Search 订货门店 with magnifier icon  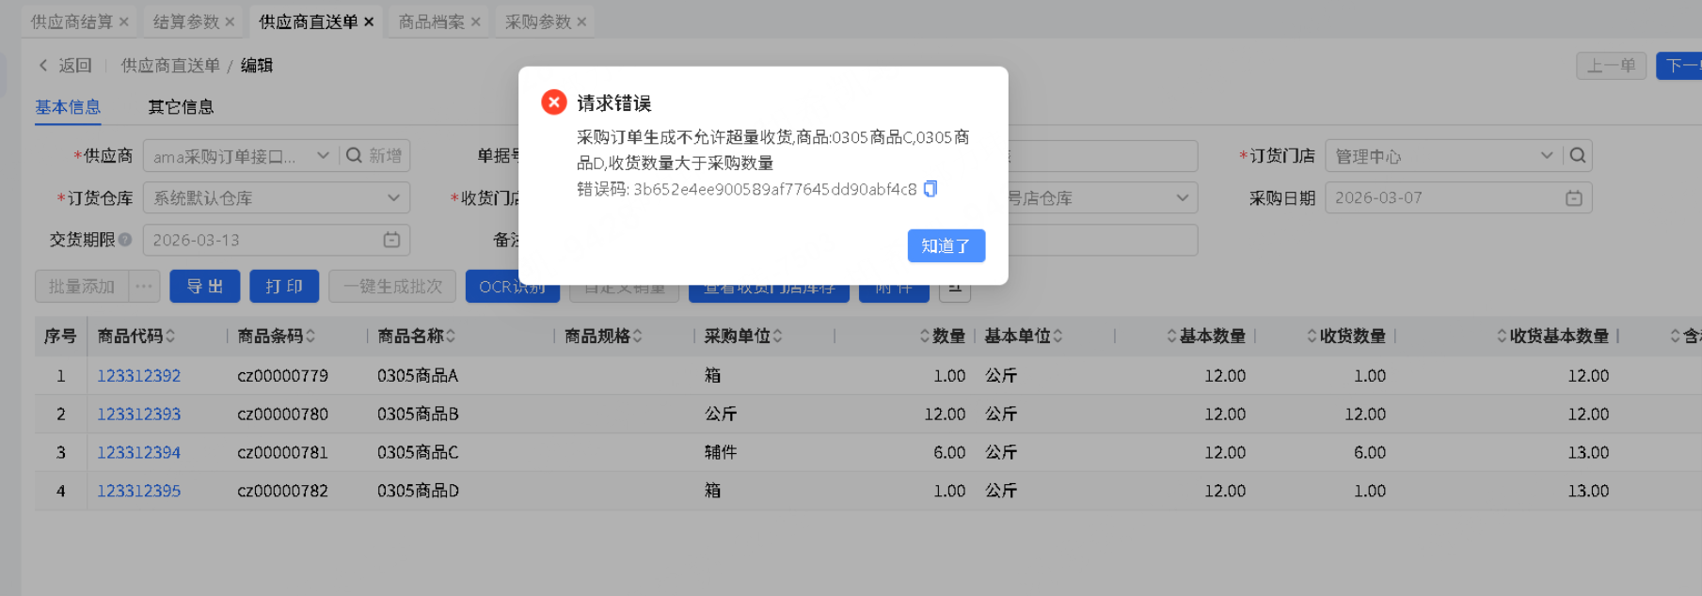click(x=1578, y=155)
